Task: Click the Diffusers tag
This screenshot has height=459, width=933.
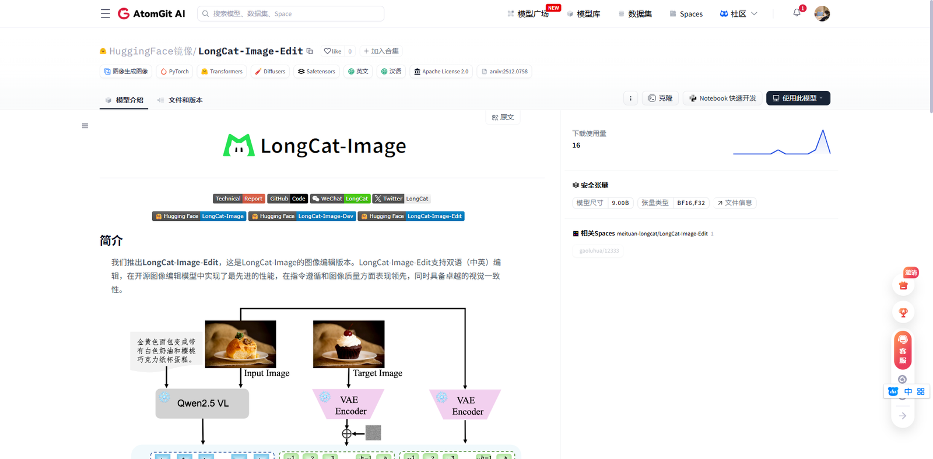Action: 270,72
